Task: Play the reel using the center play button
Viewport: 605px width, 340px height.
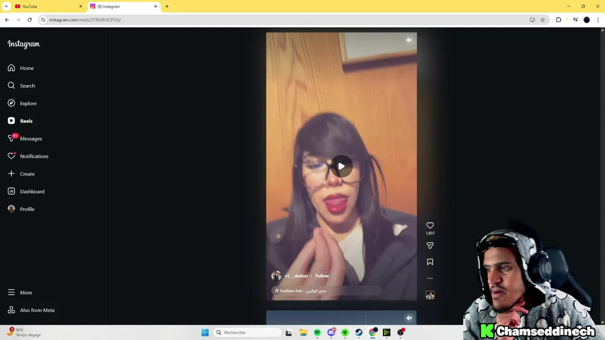Action: (341, 166)
